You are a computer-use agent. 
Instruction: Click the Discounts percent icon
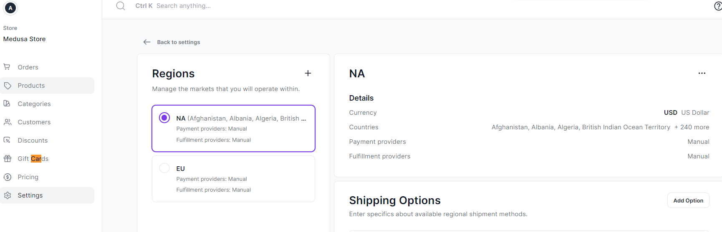[x=7, y=140]
